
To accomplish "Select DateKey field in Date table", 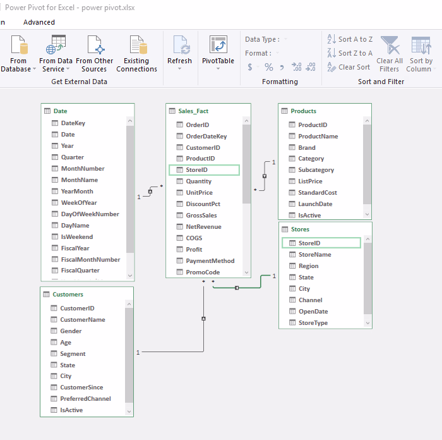I will [x=73, y=123].
